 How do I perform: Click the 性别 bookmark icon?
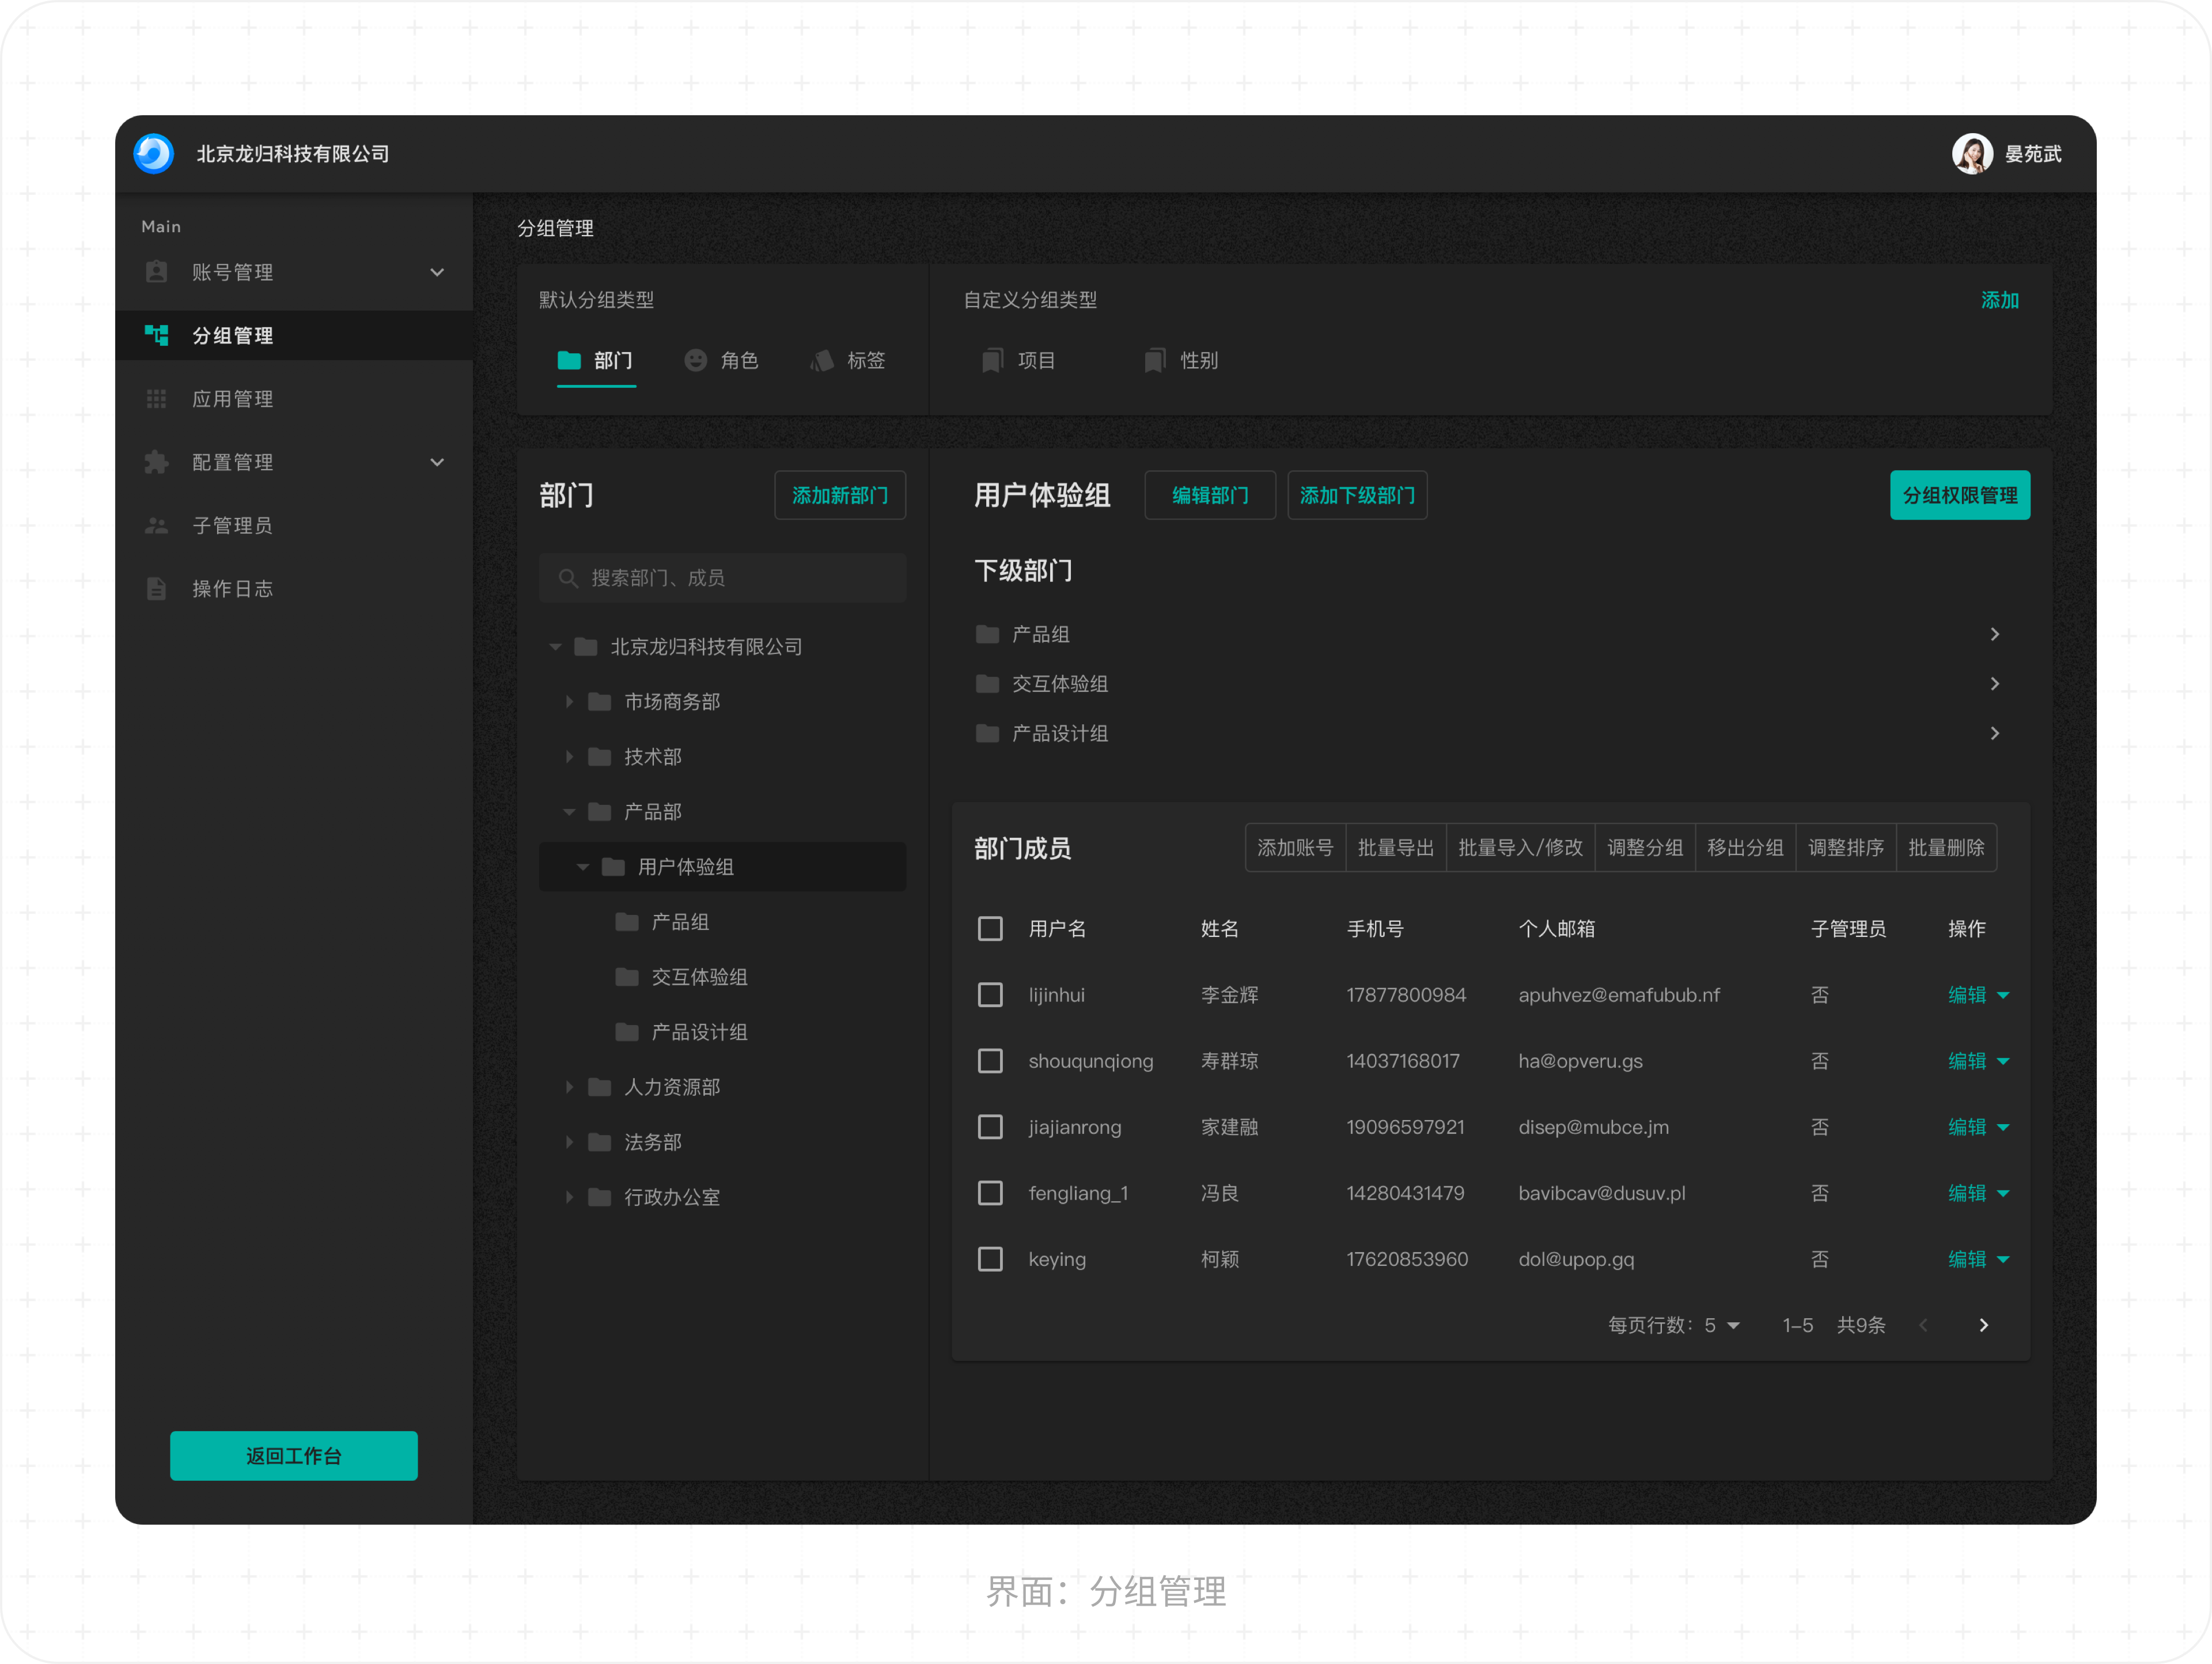tap(1154, 360)
